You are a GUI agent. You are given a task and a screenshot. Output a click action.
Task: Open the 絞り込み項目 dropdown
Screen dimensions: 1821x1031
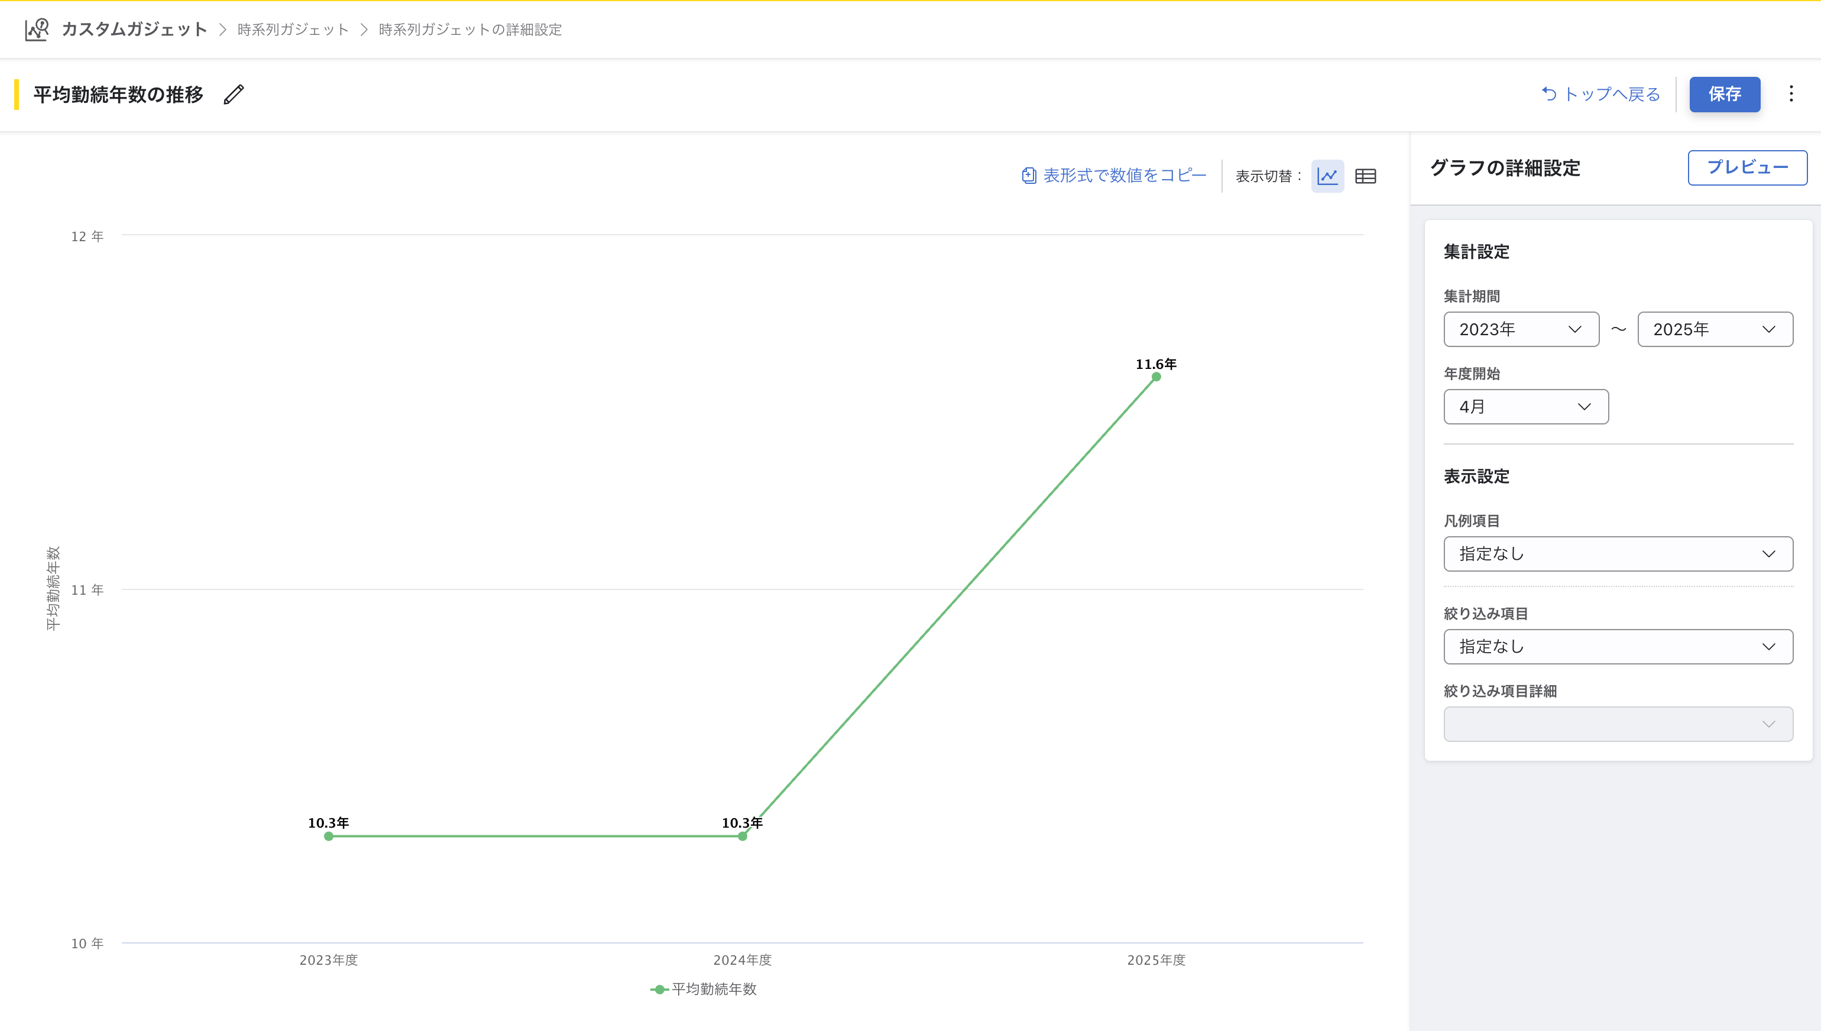1618,647
